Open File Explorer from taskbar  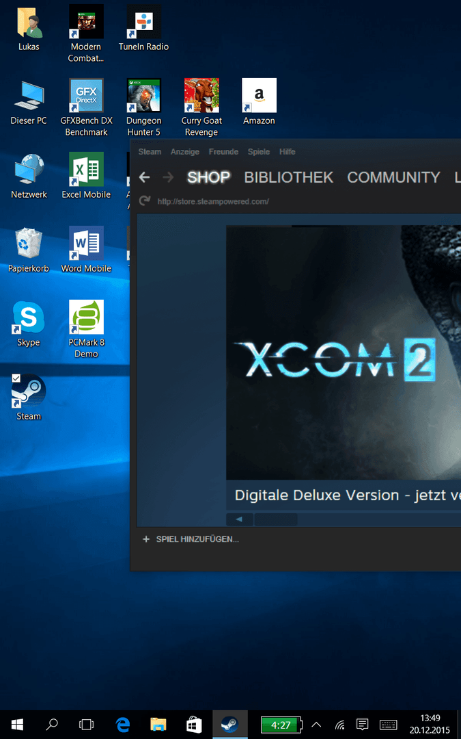[158, 725]
